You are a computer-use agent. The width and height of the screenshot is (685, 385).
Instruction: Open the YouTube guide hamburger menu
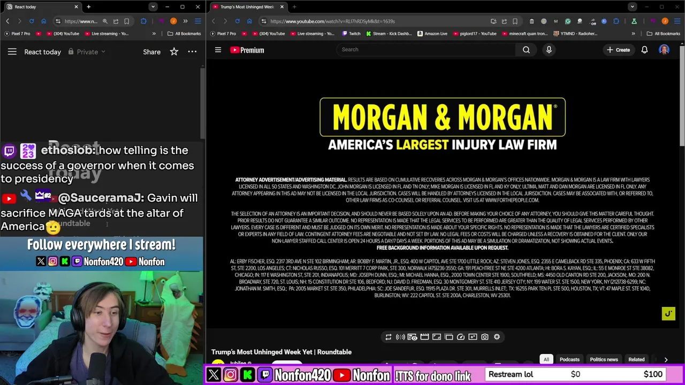pos(218,50)
